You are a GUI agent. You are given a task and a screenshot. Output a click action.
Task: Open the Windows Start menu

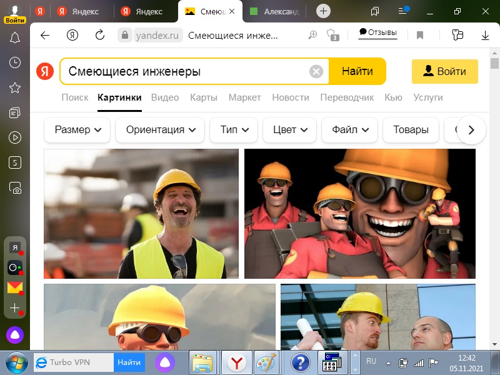pyautogui.click(x=16, y=362)
